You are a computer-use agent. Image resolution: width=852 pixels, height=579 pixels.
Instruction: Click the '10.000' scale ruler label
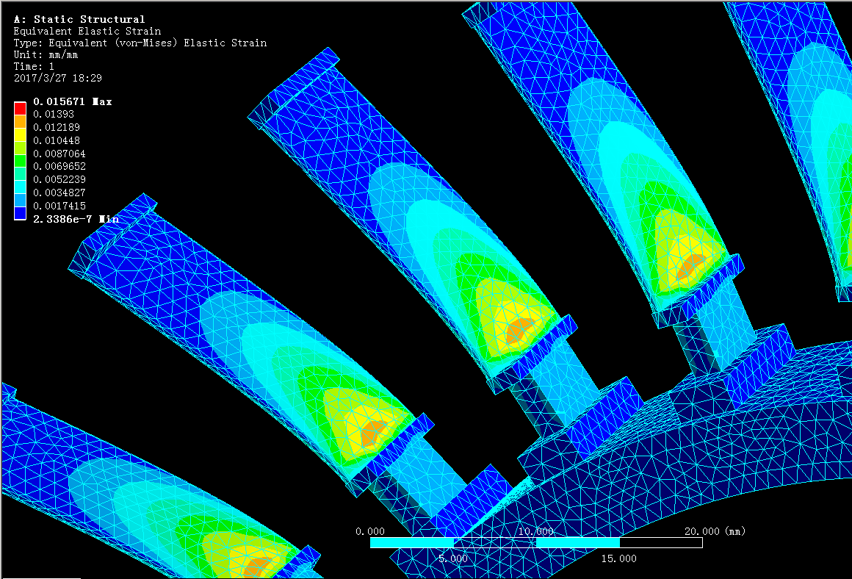pos(536,531)
